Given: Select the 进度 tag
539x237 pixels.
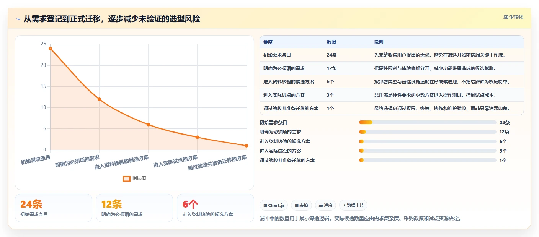Looking at the screenshot, I should tap(325, 205).
